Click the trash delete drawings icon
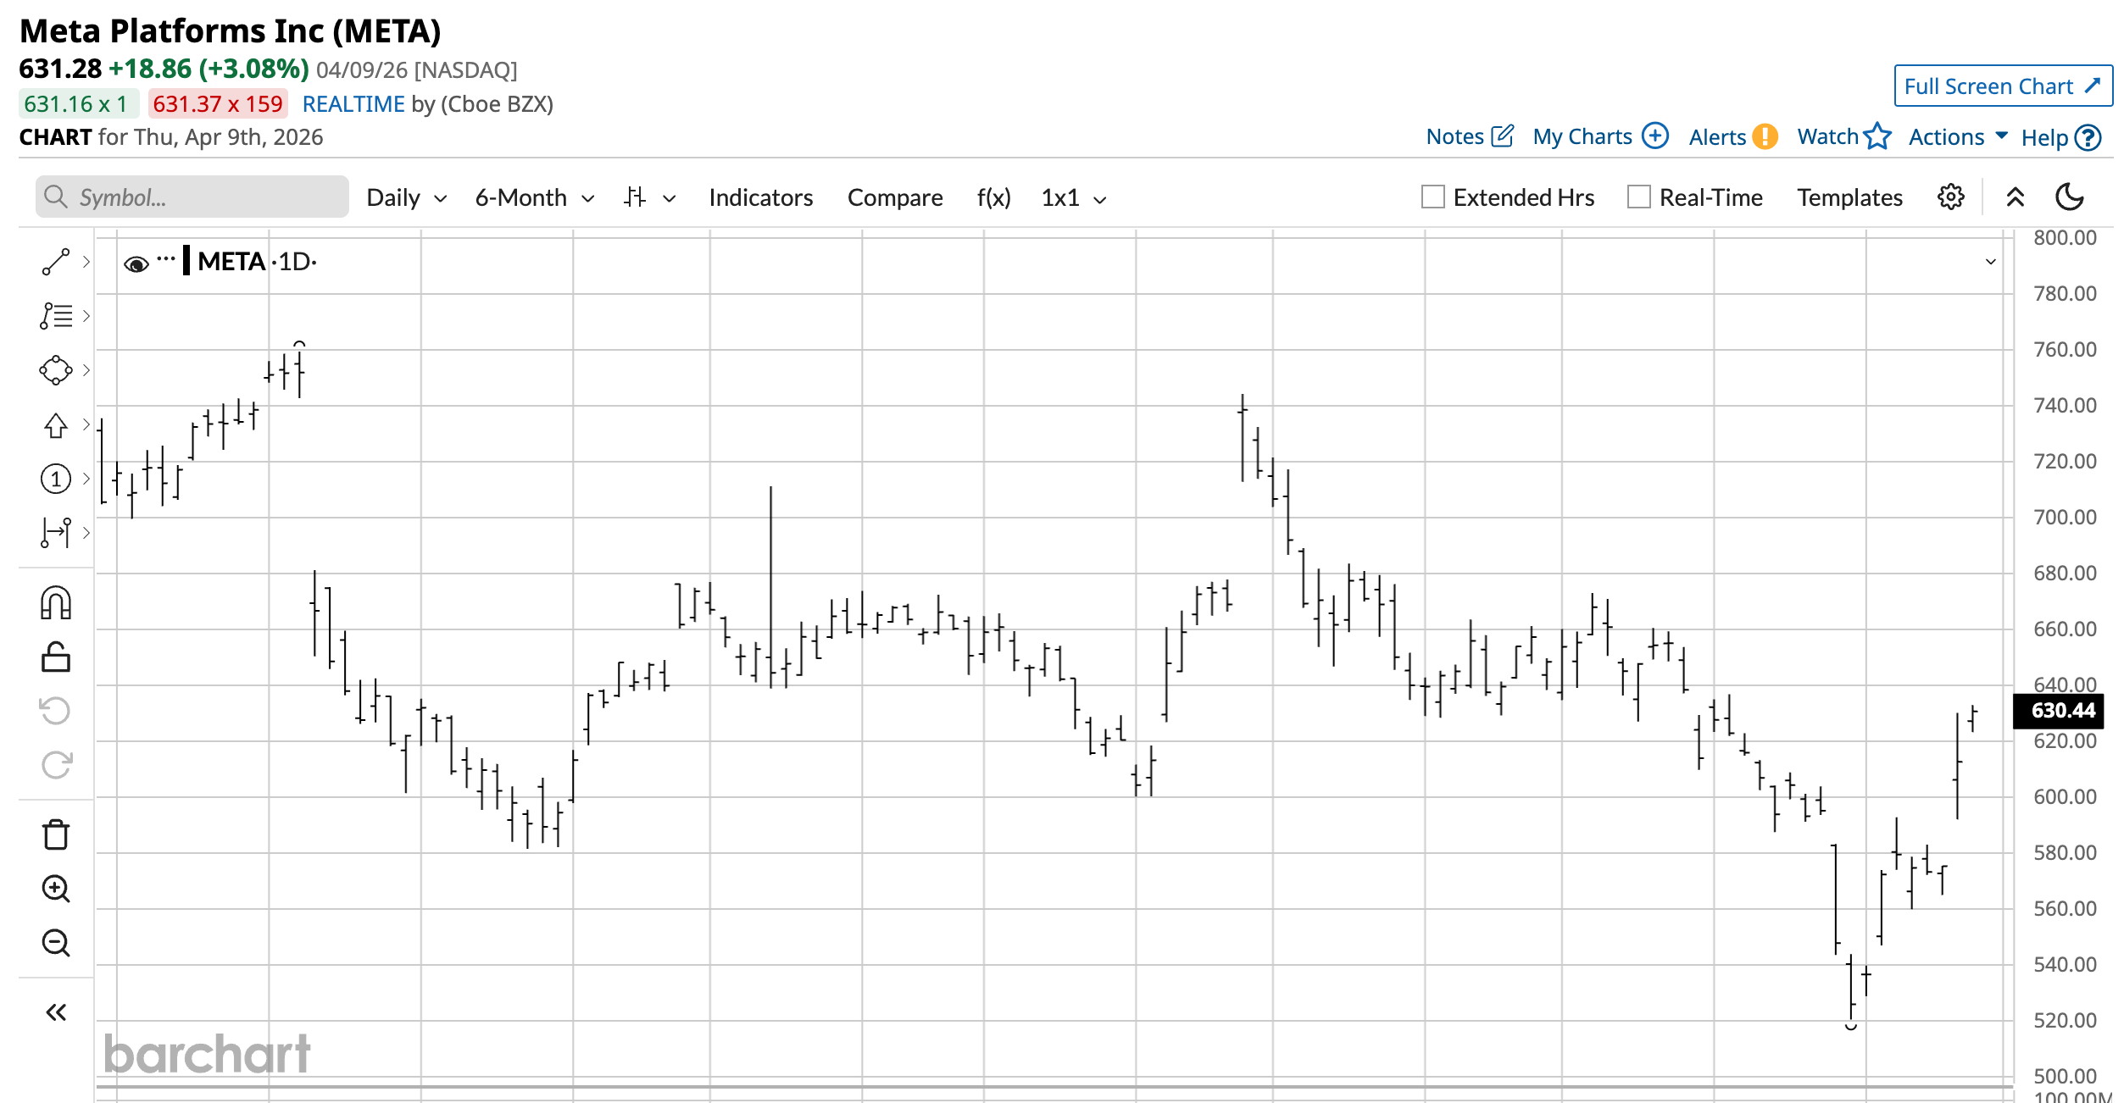This screenshot has width=2124, height=1103. coord(56,834)
